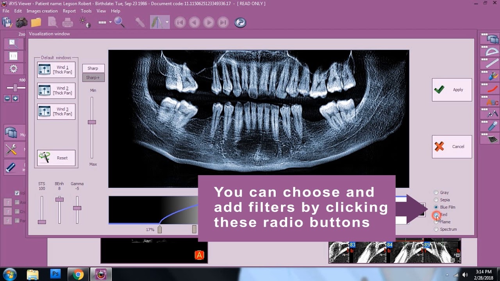Expand the dropdown arrow beside layout dots
The width and height of the screenshot is (500, 281).
click(x=111, y=22)
